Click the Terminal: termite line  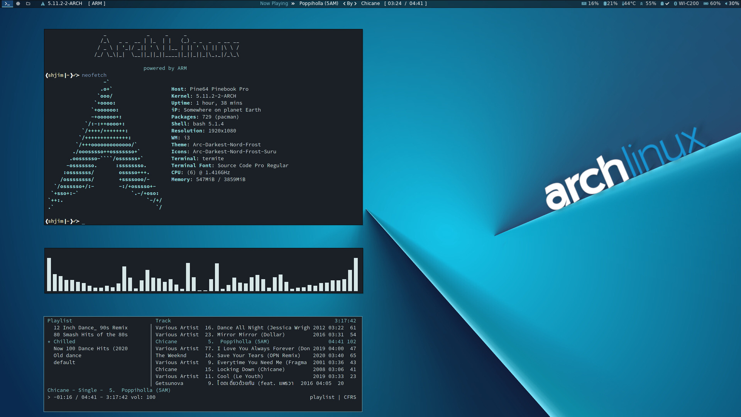(198, 159)
